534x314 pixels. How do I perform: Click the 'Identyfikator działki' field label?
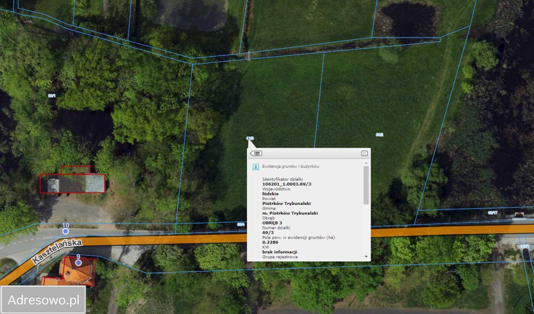(x=283, y=179)
